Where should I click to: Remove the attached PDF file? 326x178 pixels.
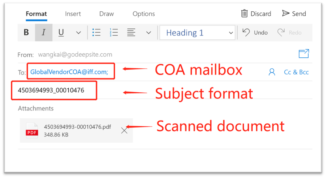(x=124, y=130)
